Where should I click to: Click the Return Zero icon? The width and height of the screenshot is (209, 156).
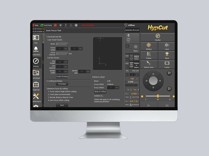pos(149,64)
